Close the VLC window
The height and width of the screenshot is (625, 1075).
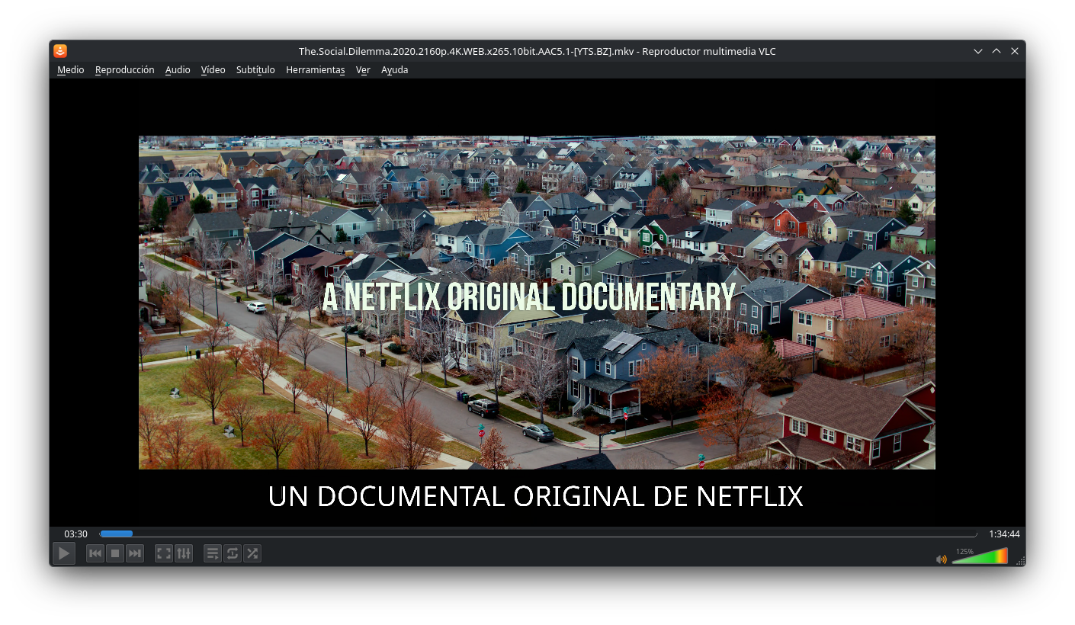coord(1015,51)
